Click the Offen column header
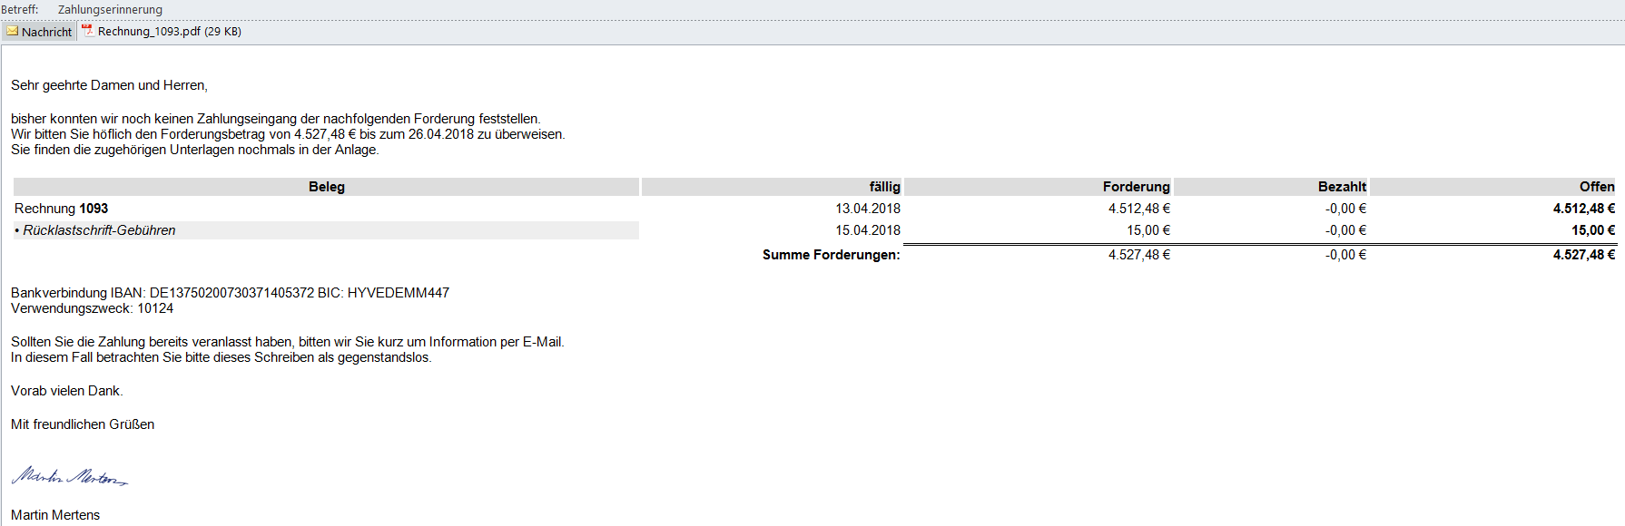The image size is (1625, 526). (x=1596, y=187)
